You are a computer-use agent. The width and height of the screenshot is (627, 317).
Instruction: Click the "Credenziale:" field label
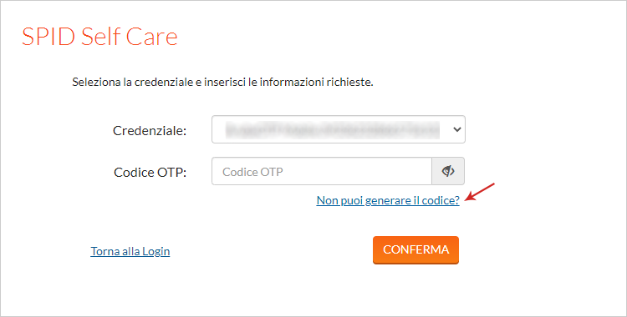[x=150, y=130]
